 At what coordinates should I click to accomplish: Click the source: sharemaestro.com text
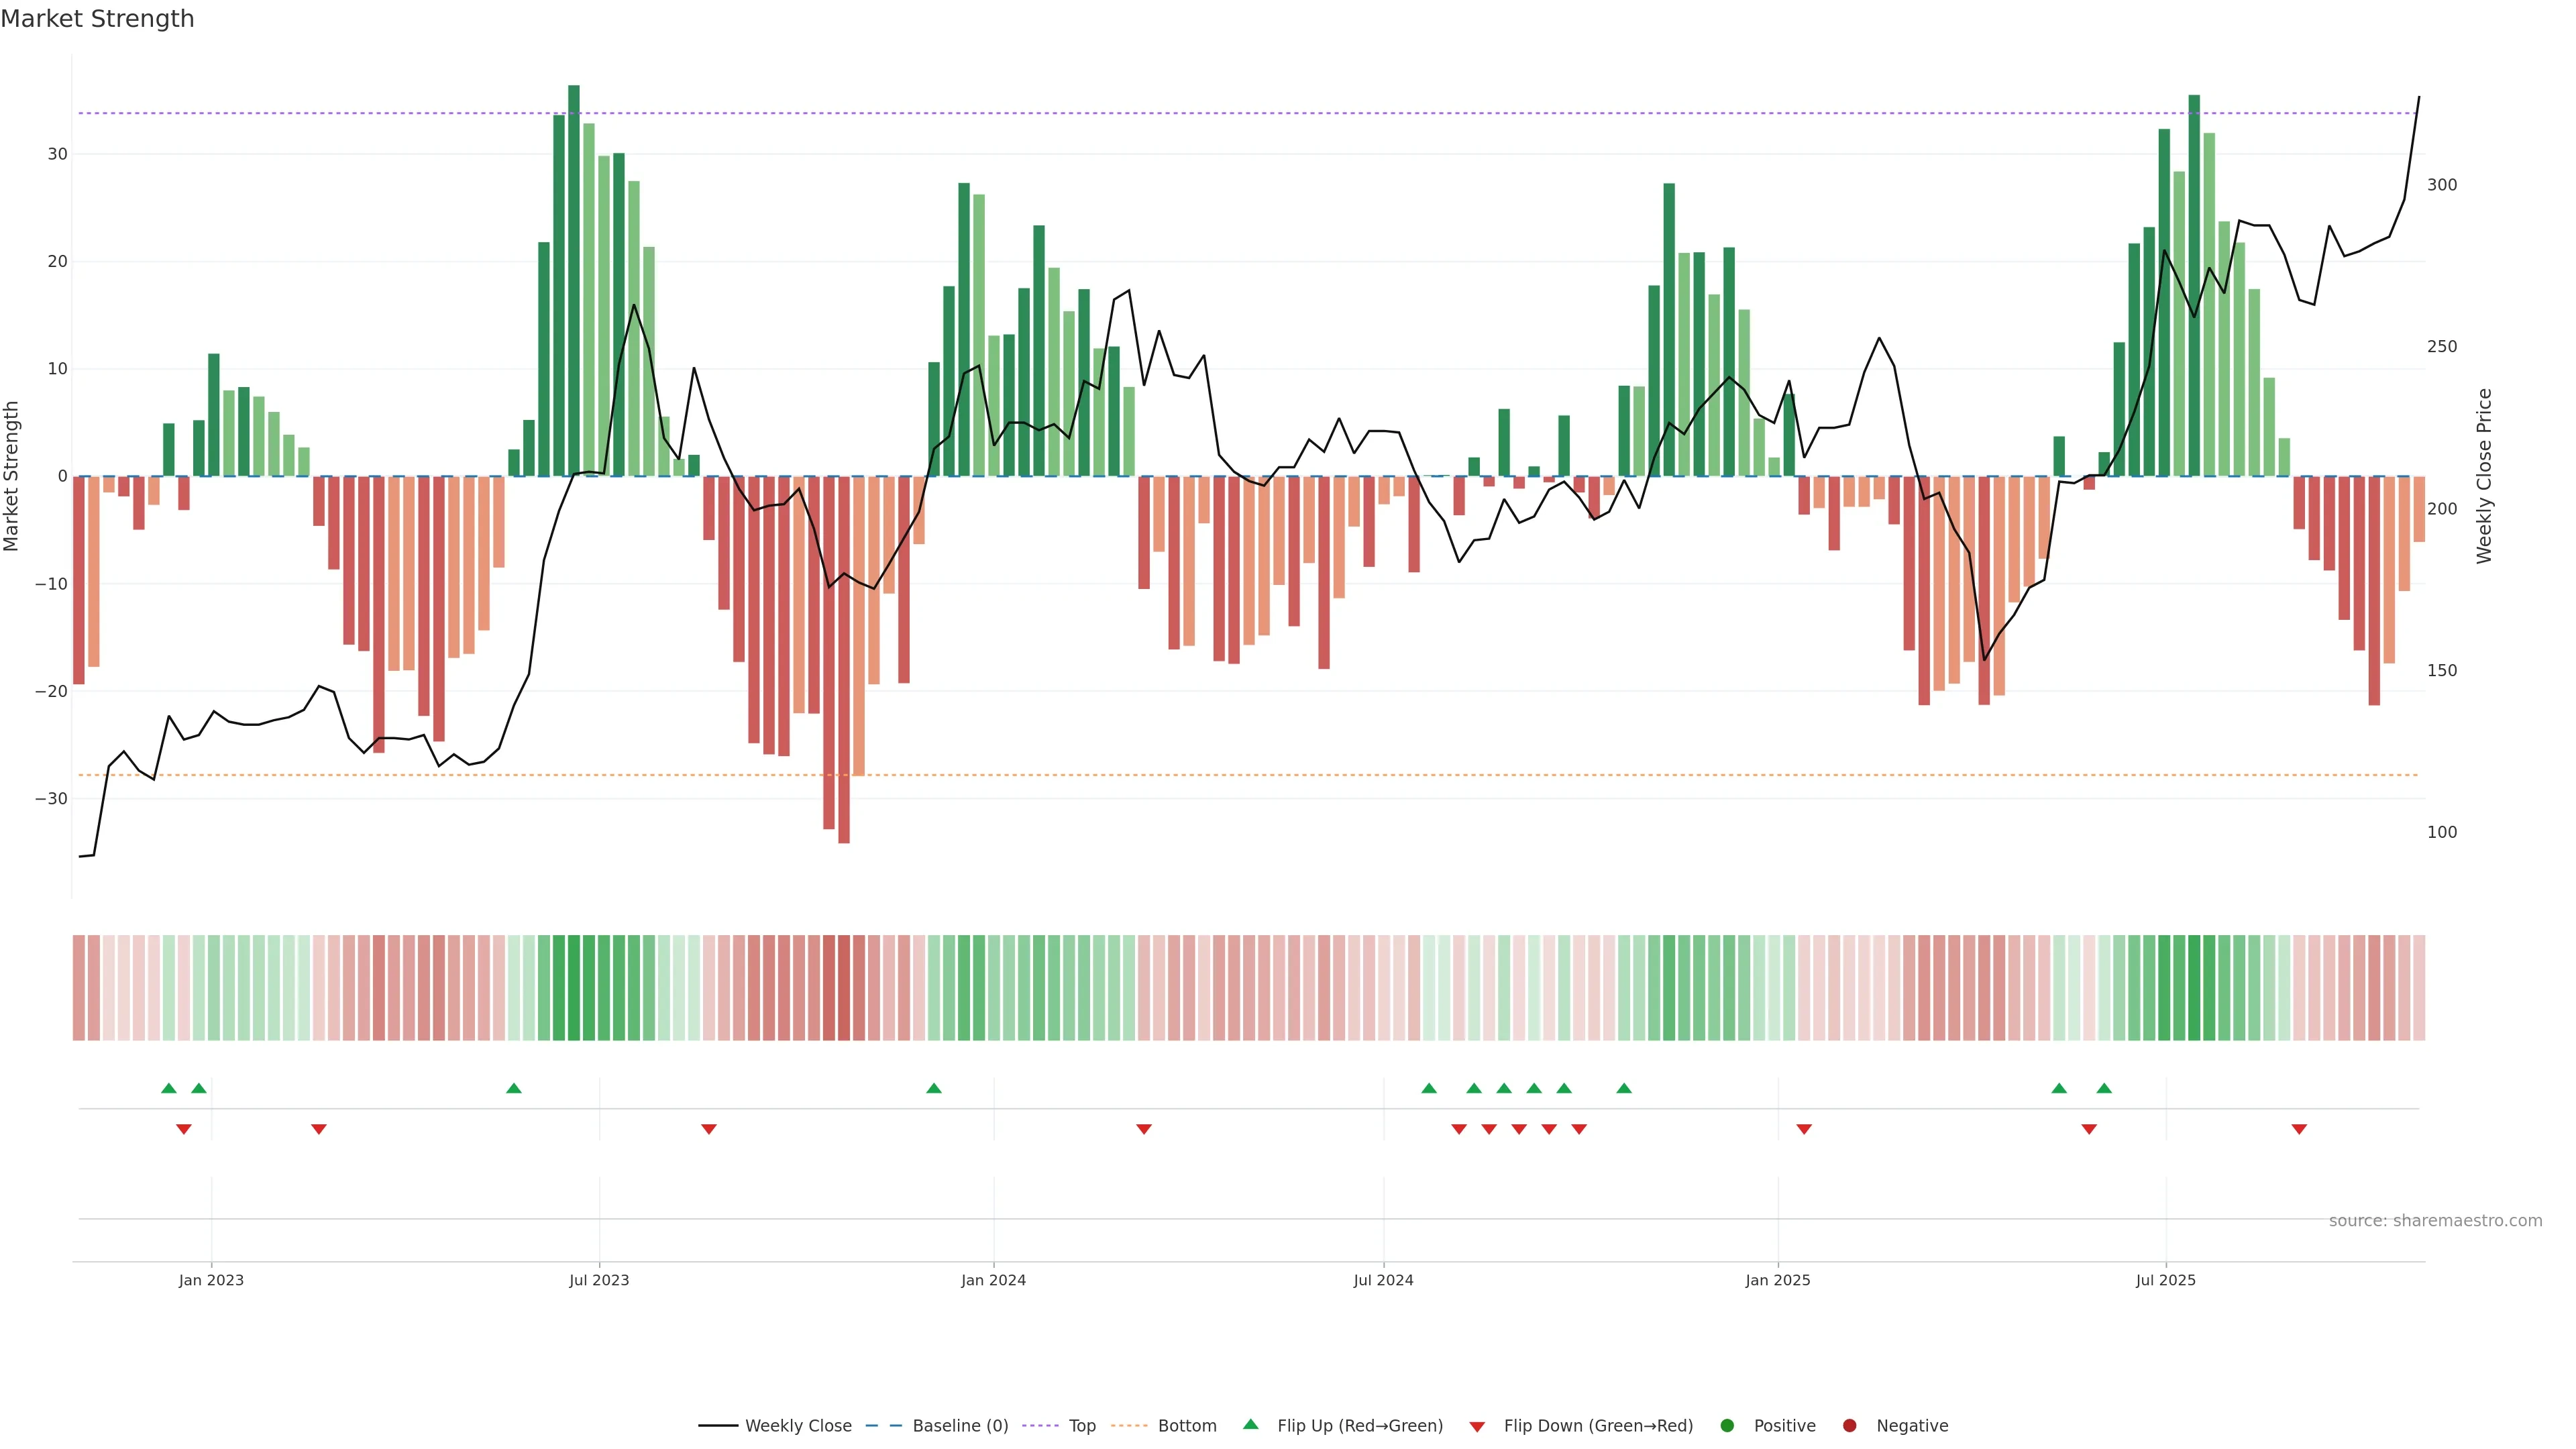pyautogui.click(x=2435, y=1221)
